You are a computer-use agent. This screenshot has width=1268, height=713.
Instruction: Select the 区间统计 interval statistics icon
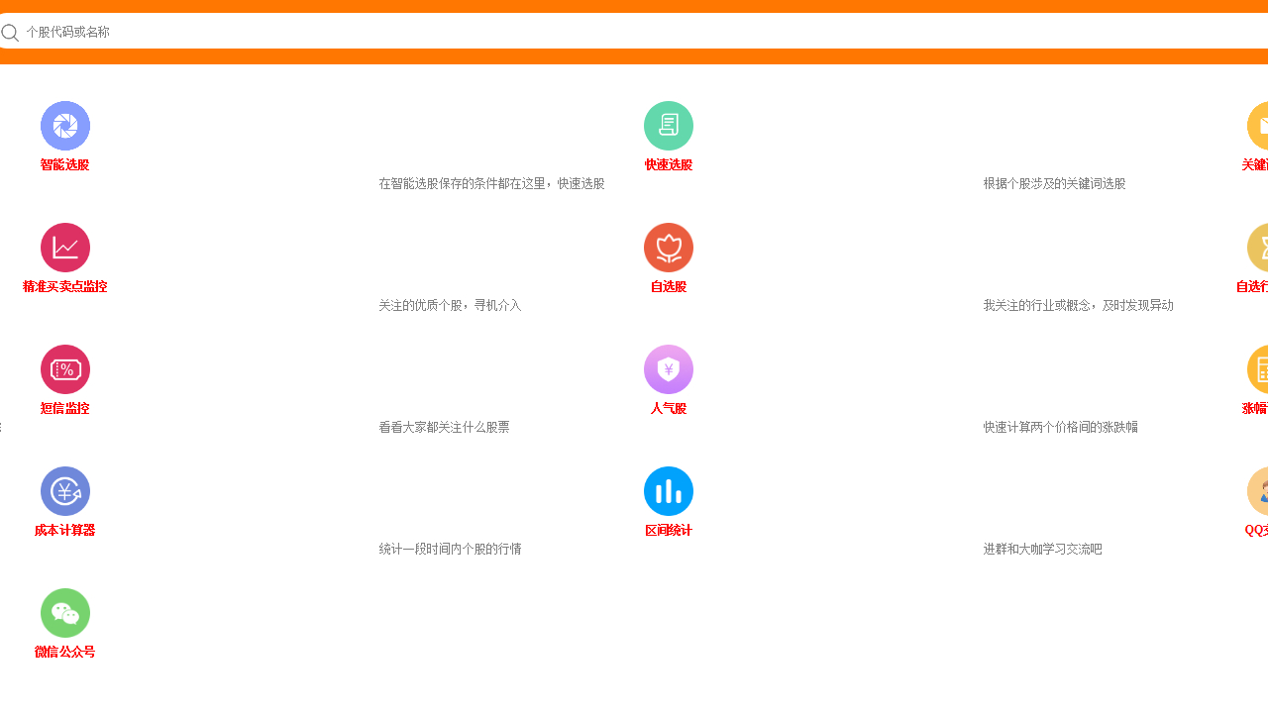(668, 491)
